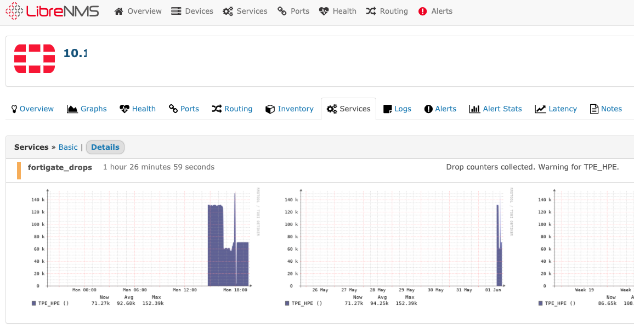Click the TPE_HPE legend color square in weekly graph
This screenshot has width=634, height=333.
tap(287, 303)
